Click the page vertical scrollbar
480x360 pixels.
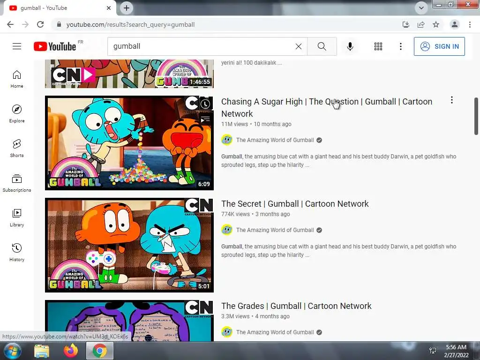point(476,116)
